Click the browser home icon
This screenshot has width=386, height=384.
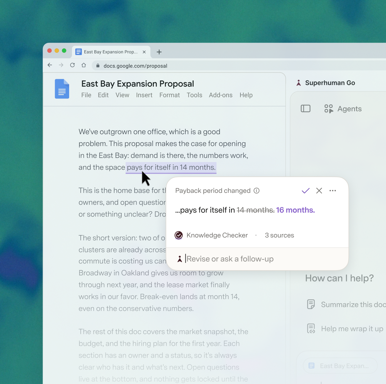click(x=84, y=65)
